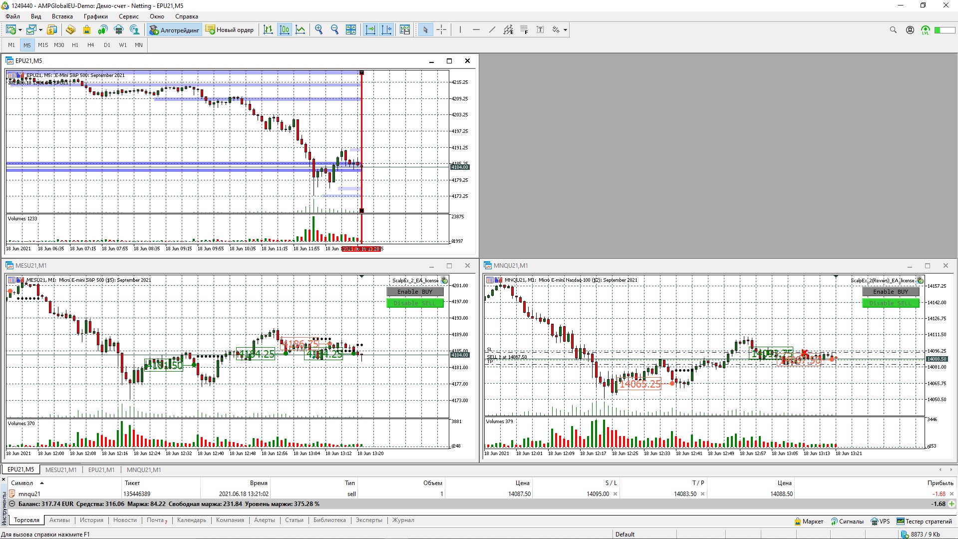Open the graphic objects shapes icon

pos(556,30)
